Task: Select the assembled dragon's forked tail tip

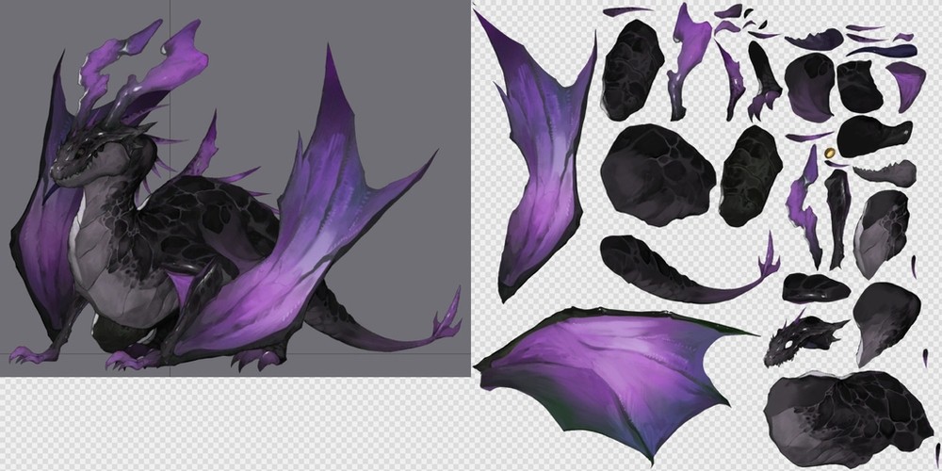Action: point(443,325)
